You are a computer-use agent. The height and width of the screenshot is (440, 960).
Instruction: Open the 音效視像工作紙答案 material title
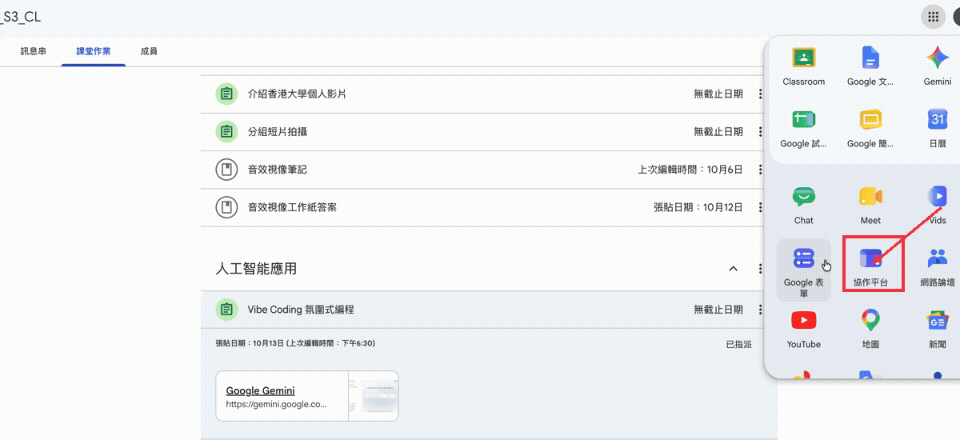pyautogui.click(x=292, y=207)
